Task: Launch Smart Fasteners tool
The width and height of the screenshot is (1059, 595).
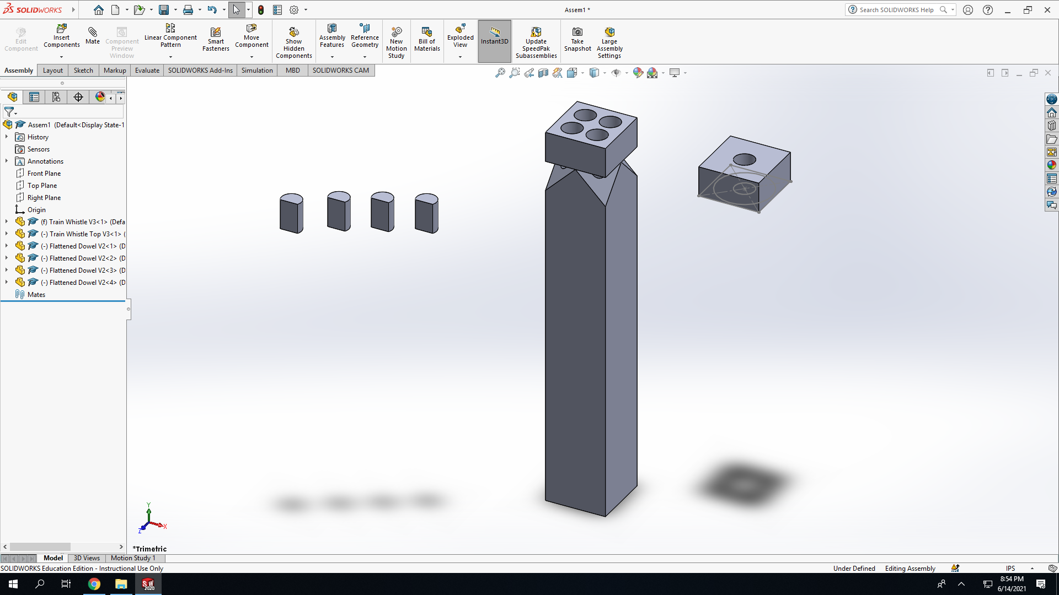Action: point(216,39)
